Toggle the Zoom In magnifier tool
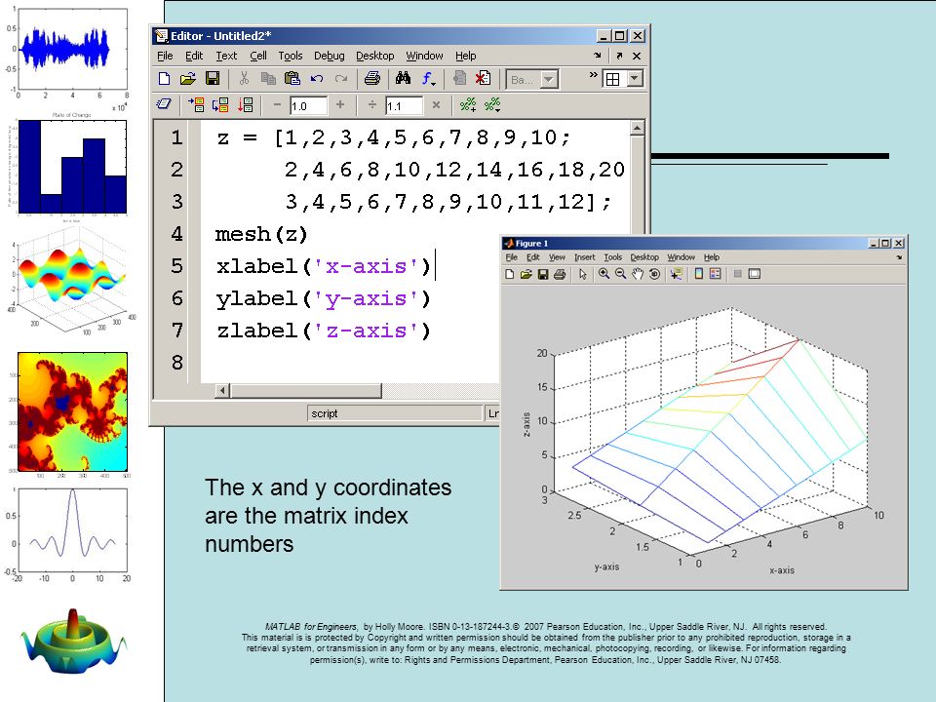 pos(604,274)
